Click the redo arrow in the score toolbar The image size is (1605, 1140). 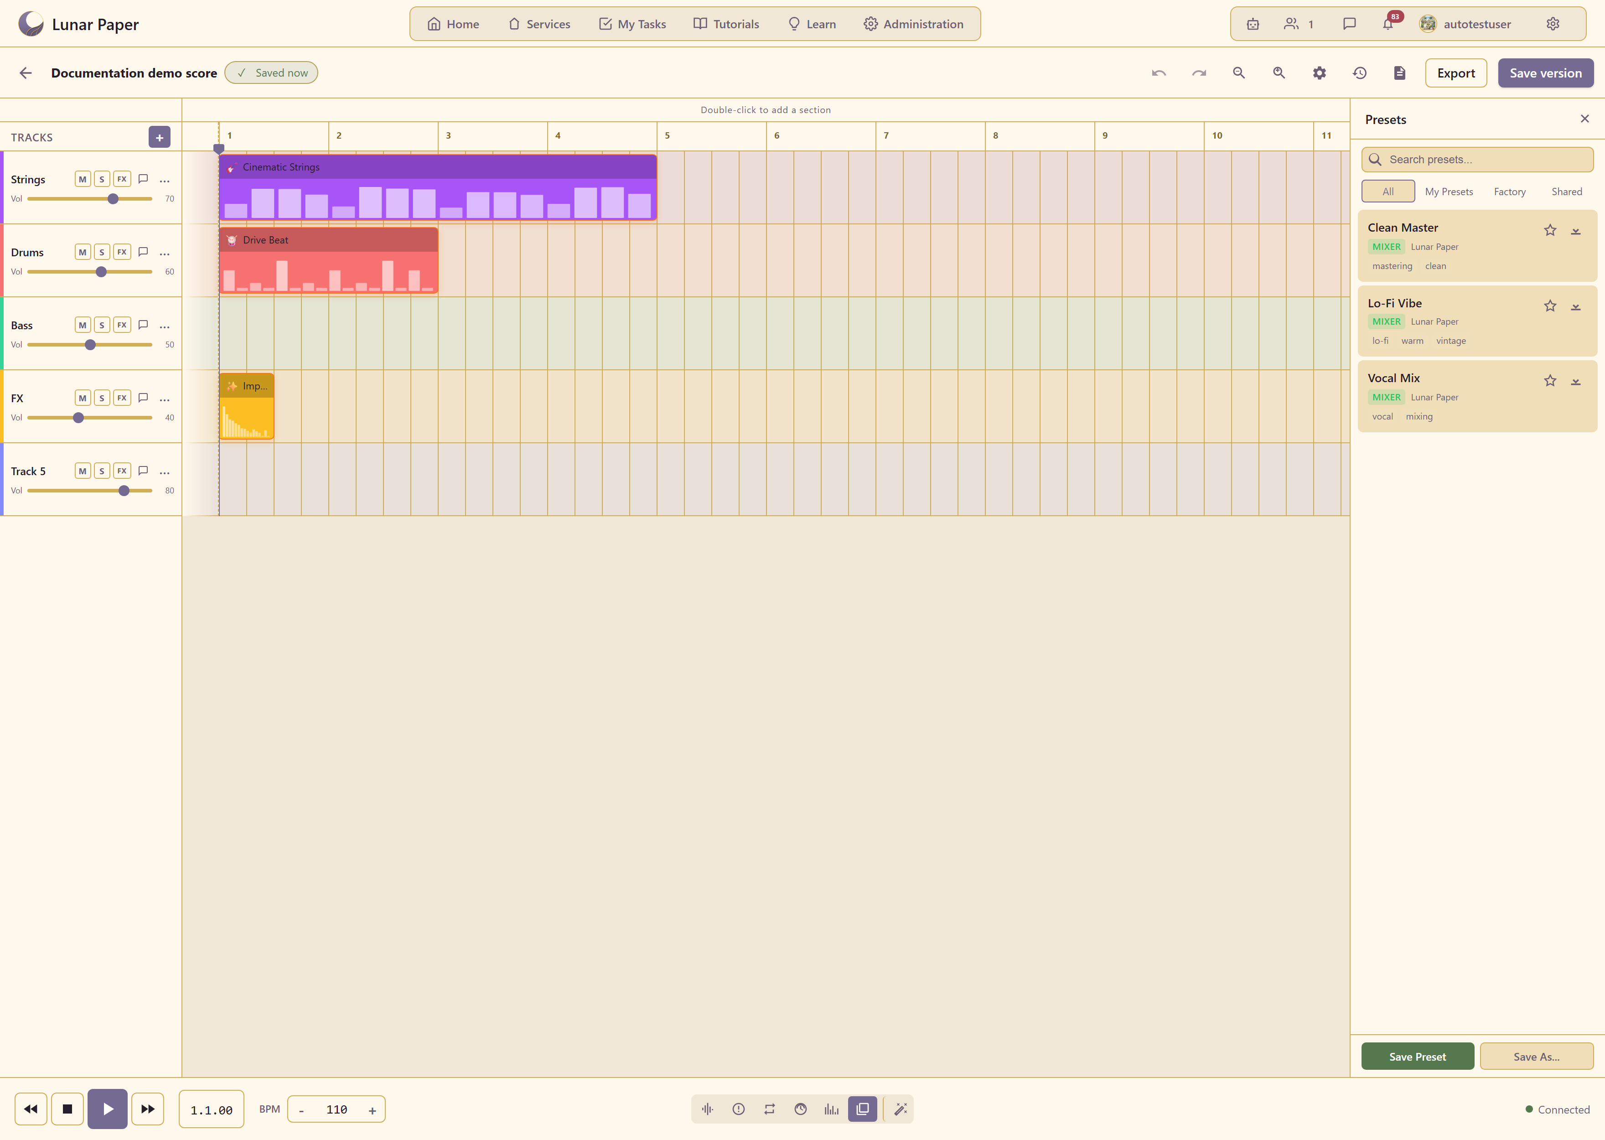1199,73
